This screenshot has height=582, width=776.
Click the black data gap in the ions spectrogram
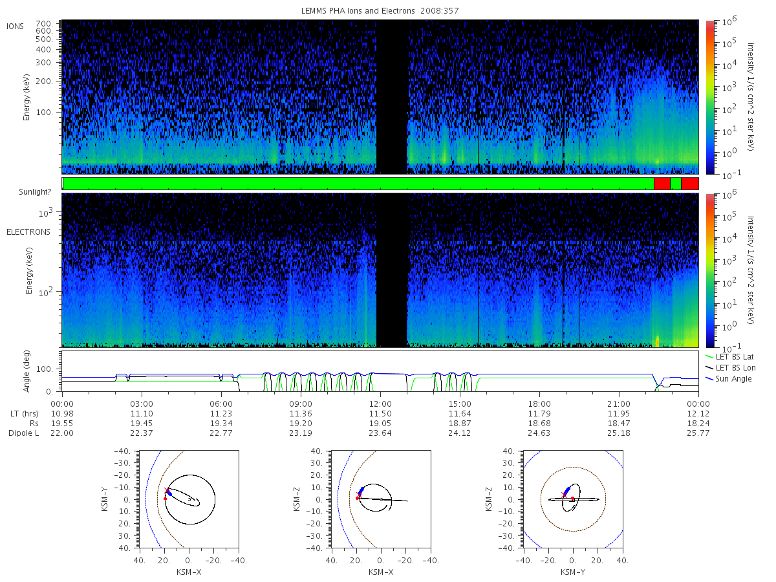click(391, 97)
